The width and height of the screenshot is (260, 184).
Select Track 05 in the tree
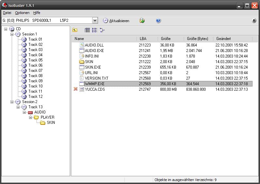36,60
